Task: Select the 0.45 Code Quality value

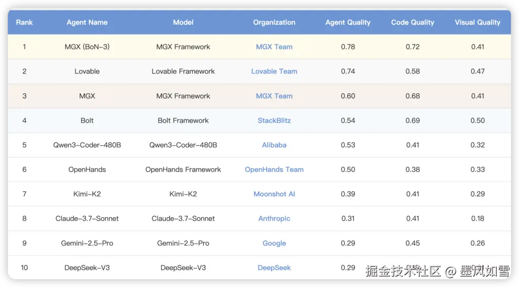Action: tap(413, 243)
